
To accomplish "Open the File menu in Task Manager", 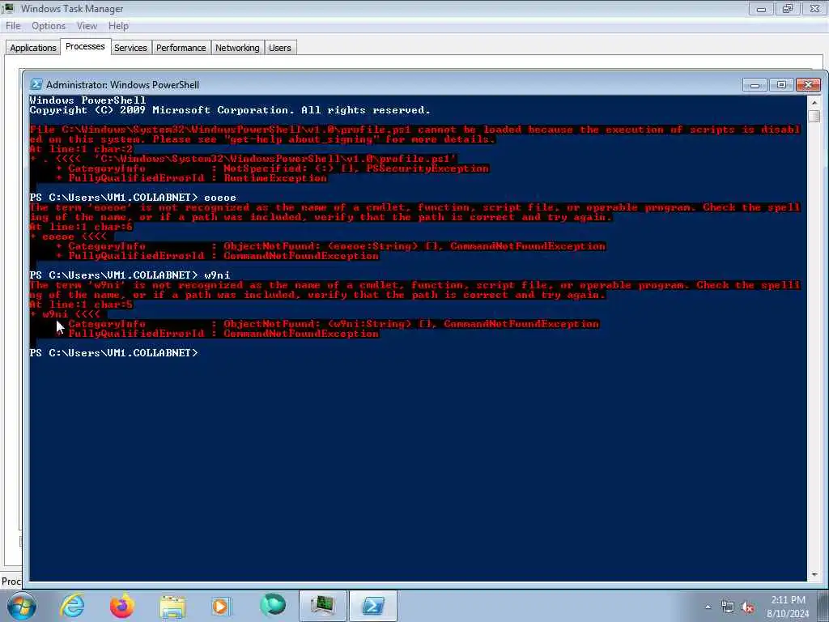I will point(13,26).
